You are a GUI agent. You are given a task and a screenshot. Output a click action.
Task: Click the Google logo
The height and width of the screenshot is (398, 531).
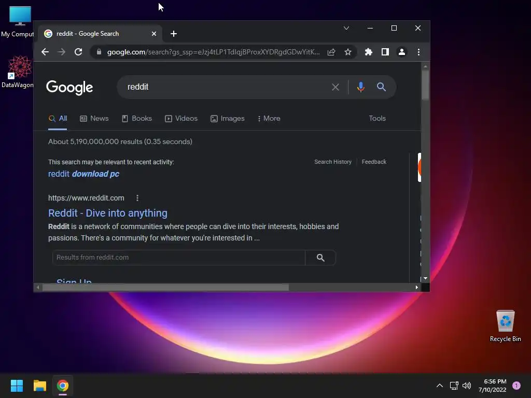click(69, 87)
